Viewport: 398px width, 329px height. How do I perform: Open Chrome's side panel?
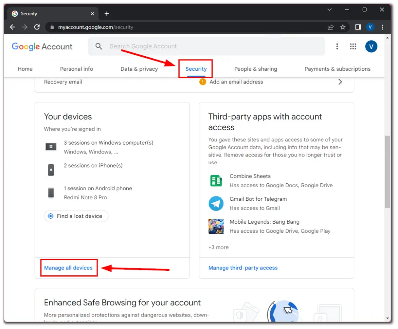(358, 27)
